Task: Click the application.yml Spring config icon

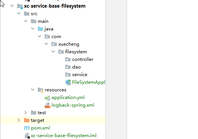Action: click(47, 98)
